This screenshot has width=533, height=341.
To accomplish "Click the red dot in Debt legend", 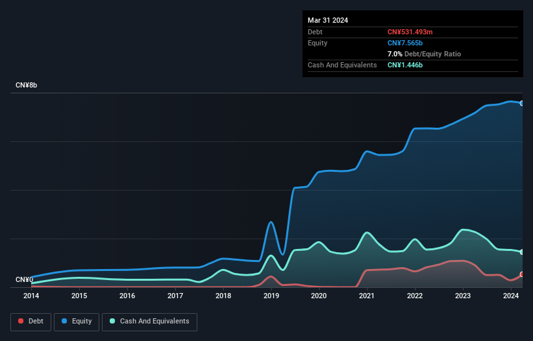I will pos(21,322).
